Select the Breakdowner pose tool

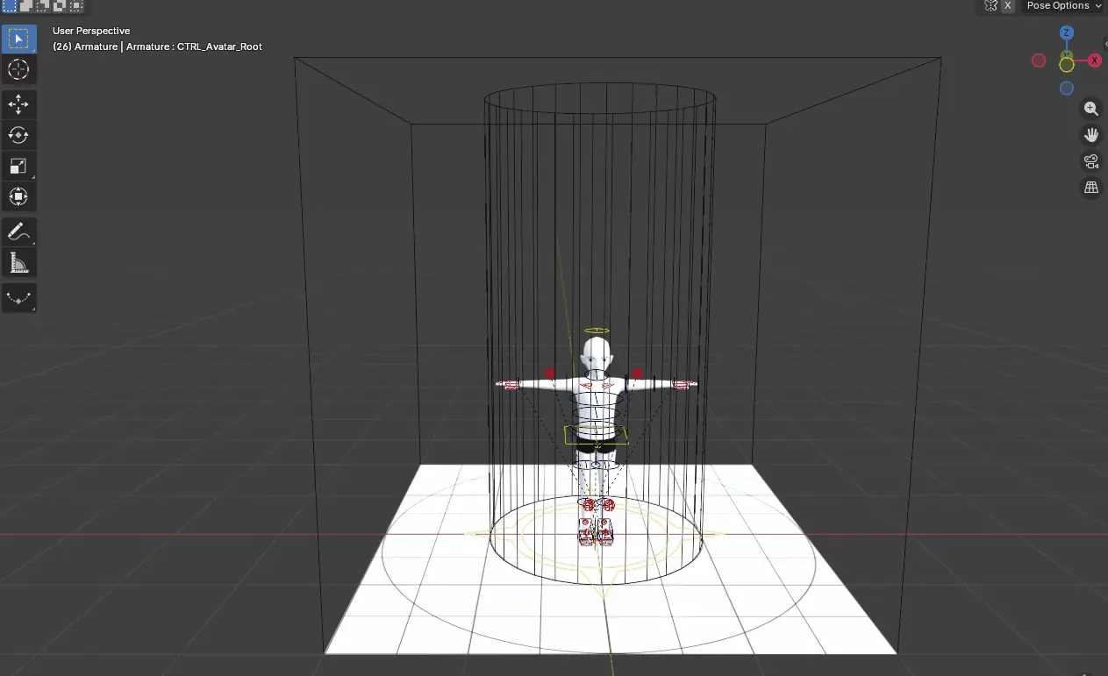[x=18, y=297]
